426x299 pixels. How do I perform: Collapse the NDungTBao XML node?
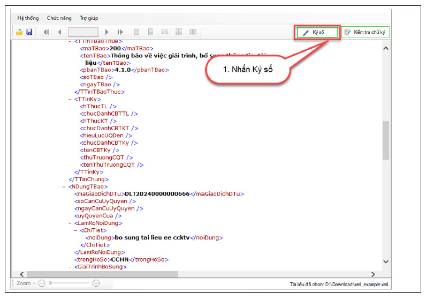pos(64,186)
